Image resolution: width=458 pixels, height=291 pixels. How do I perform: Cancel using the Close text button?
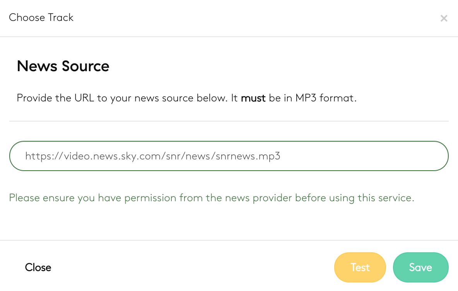(38, 267)
